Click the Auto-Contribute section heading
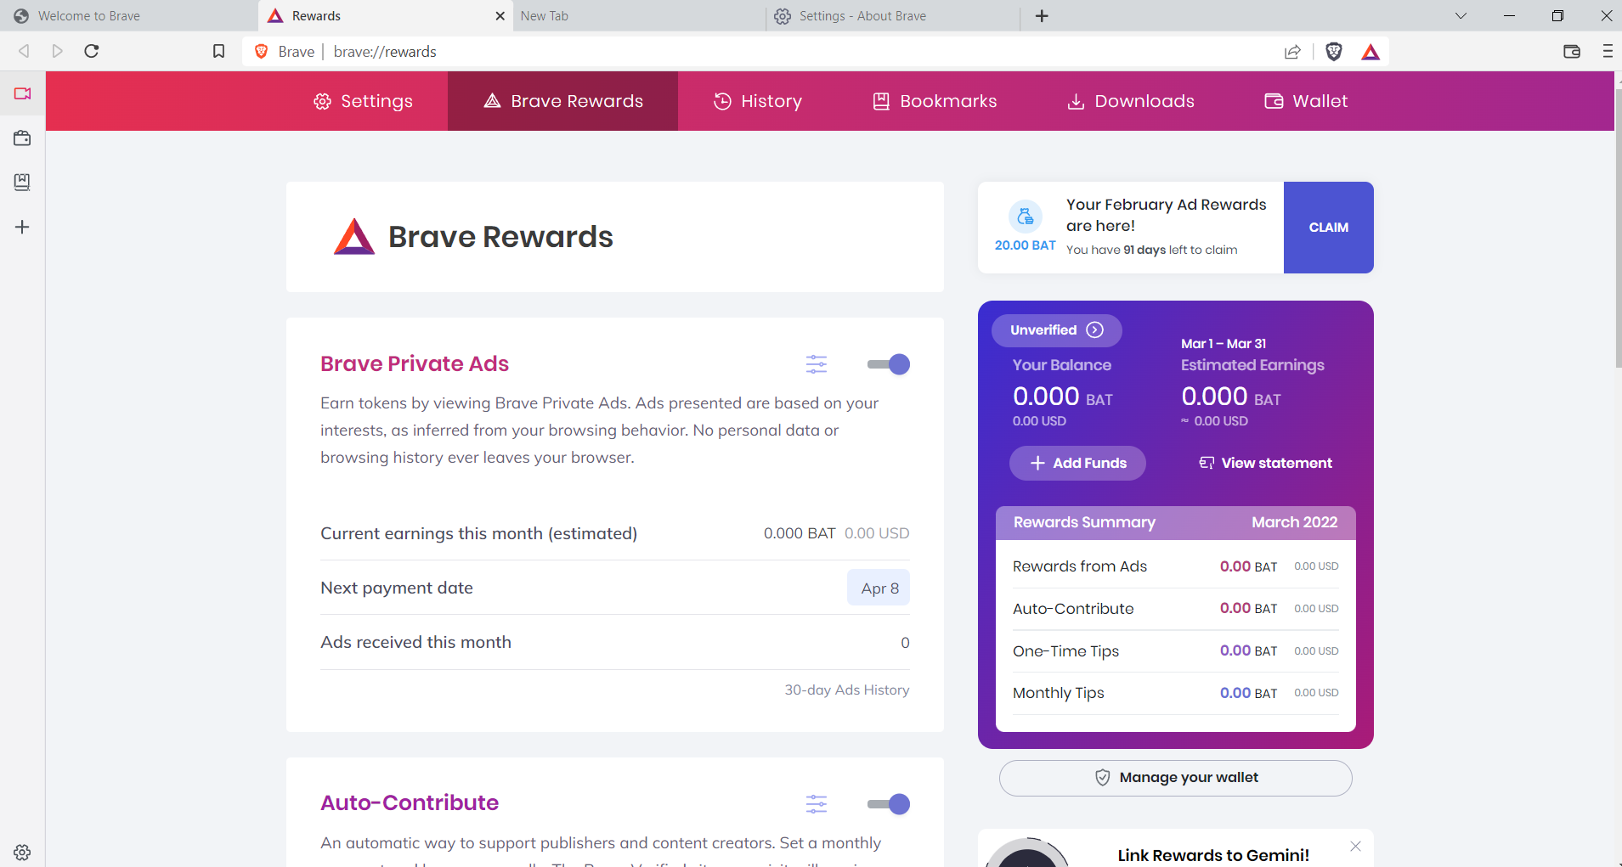The height and width of the screenshot is (867, 1622). 410,802
